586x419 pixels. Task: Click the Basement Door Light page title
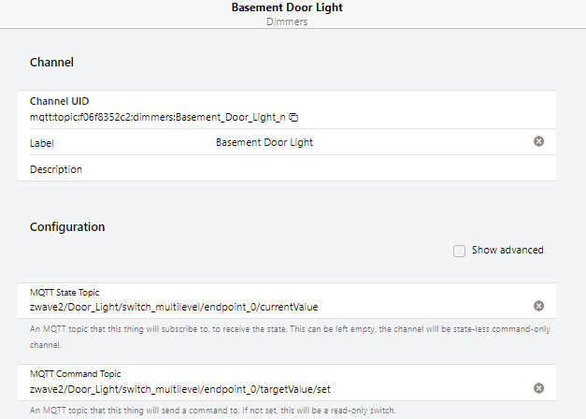(x=292, y=7)
